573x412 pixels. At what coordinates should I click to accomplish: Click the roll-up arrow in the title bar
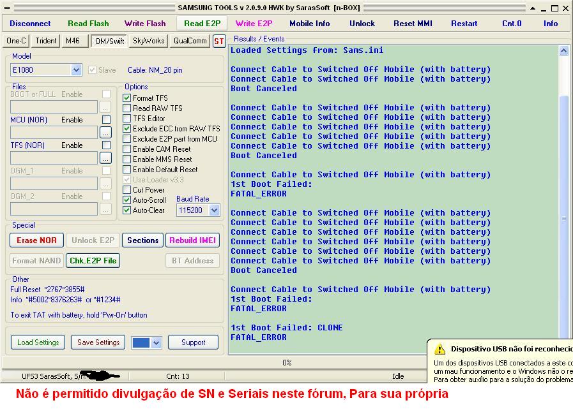point(533,8)
